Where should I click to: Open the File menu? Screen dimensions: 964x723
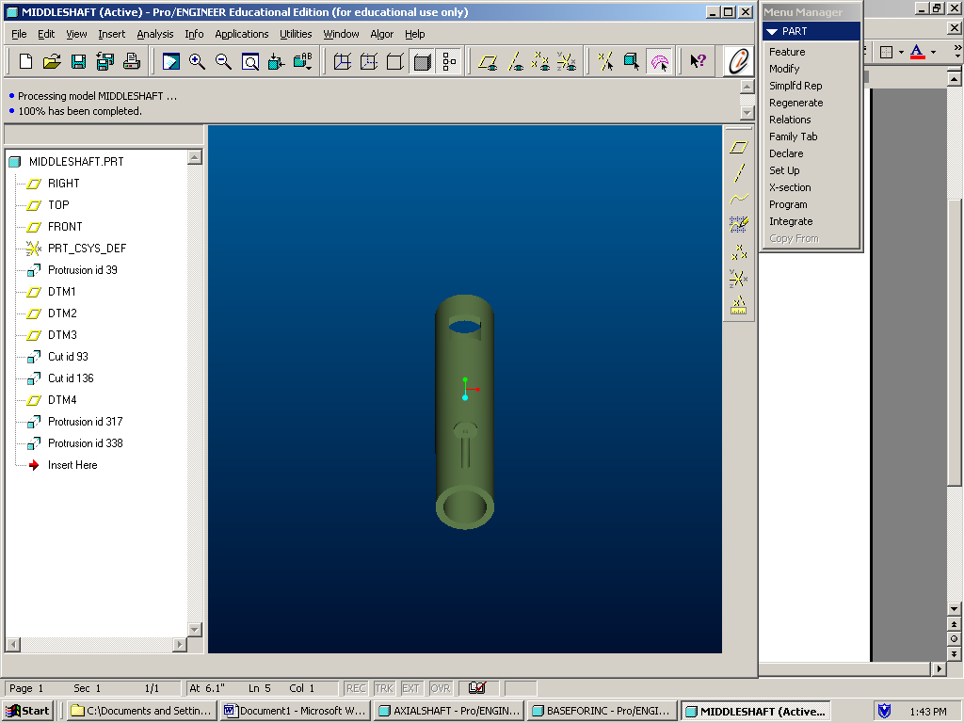19,34
